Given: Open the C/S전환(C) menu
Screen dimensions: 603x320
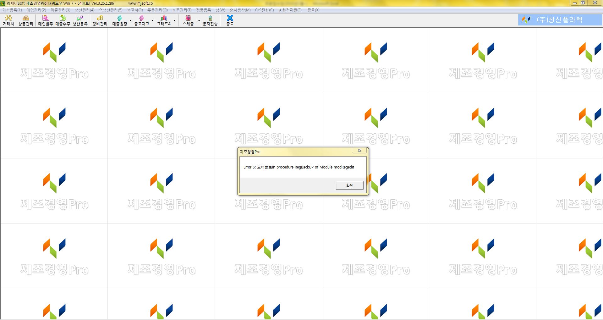Looking at the screenshot, I should [x=264, y=10].
